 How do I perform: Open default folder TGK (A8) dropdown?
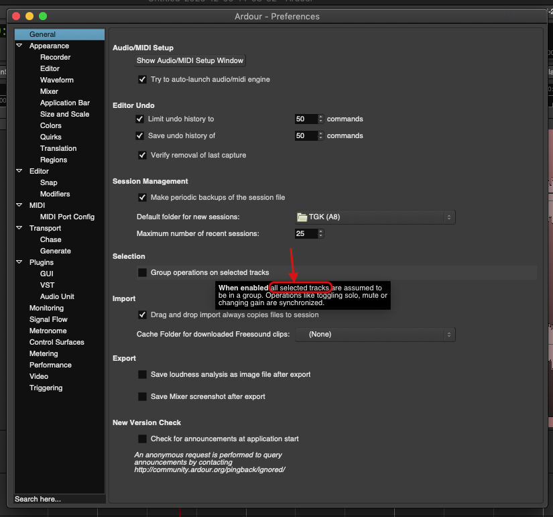pyautogui.click(x=375, y=217)
